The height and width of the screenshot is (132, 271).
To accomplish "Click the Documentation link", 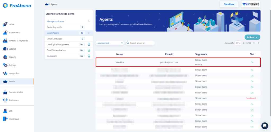I will (x=16, y=92).
